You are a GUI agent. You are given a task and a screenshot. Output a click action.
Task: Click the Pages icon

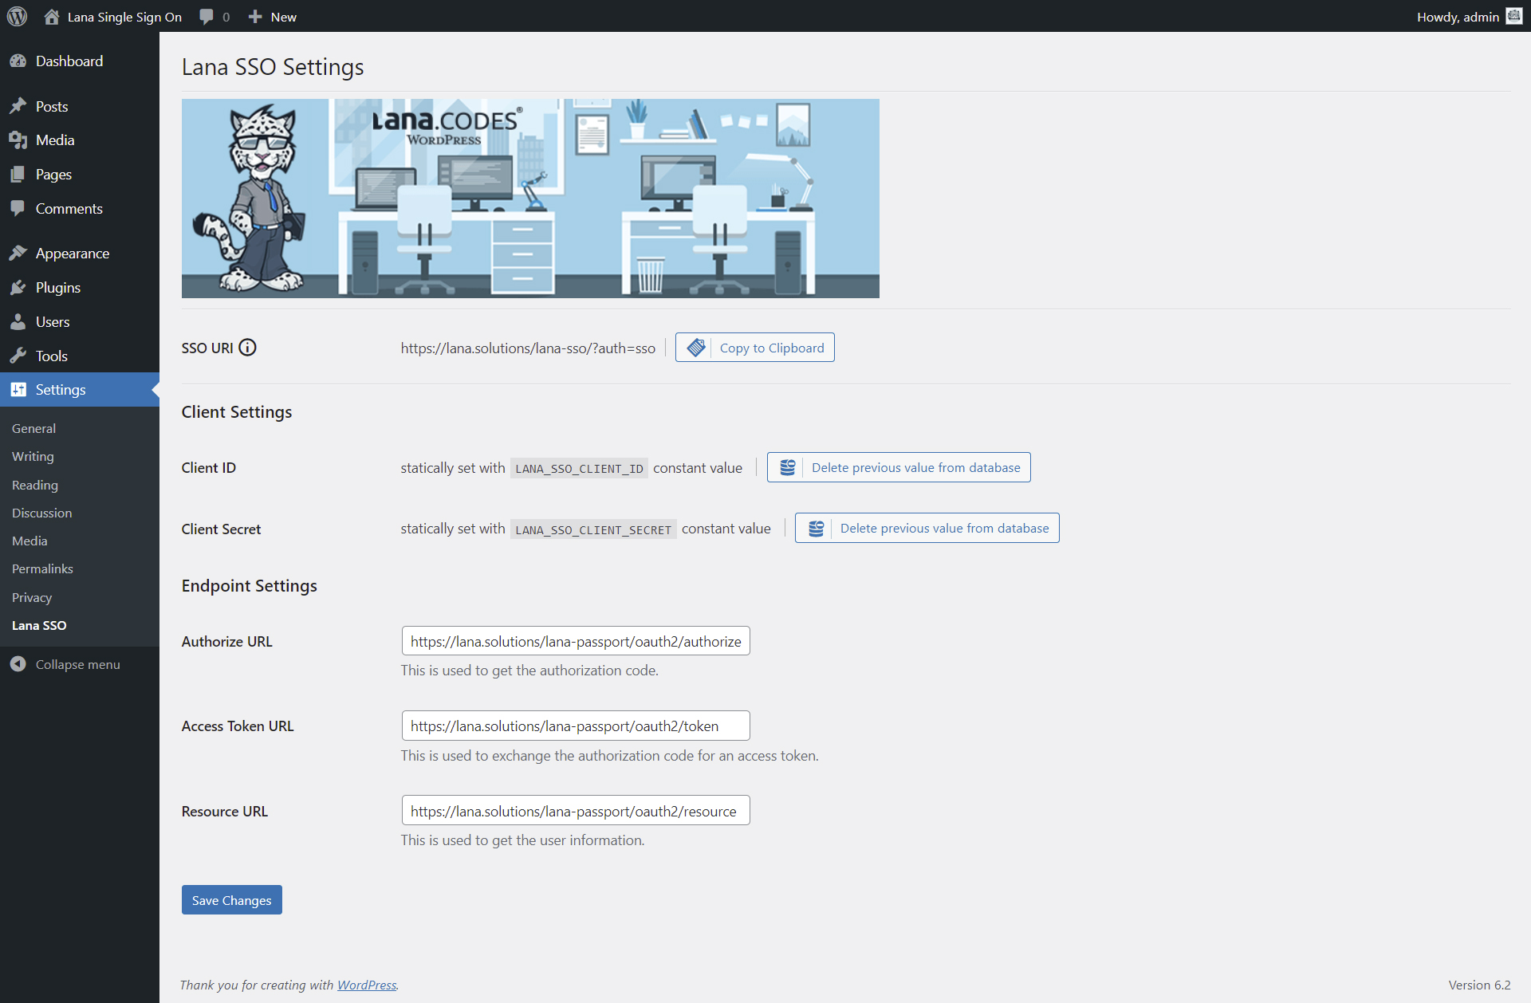[x=18, y=175]
